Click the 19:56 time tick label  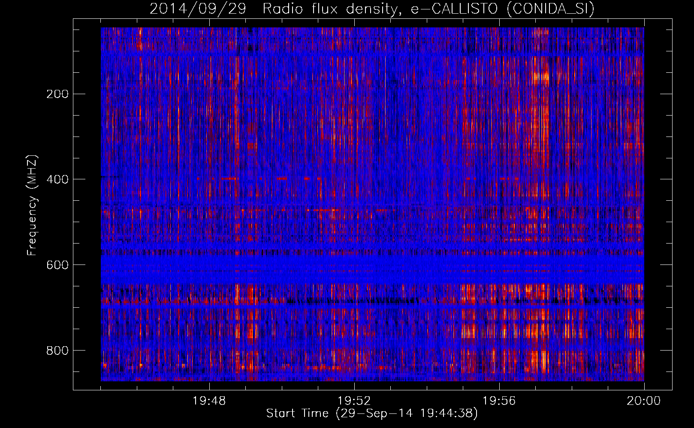tap(499, 401)
